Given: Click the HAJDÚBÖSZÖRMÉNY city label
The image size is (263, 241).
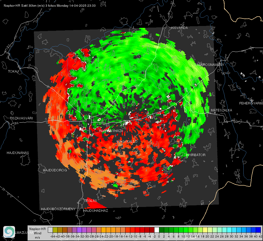Looking at the screenshot, I should [x=58, y=209].
